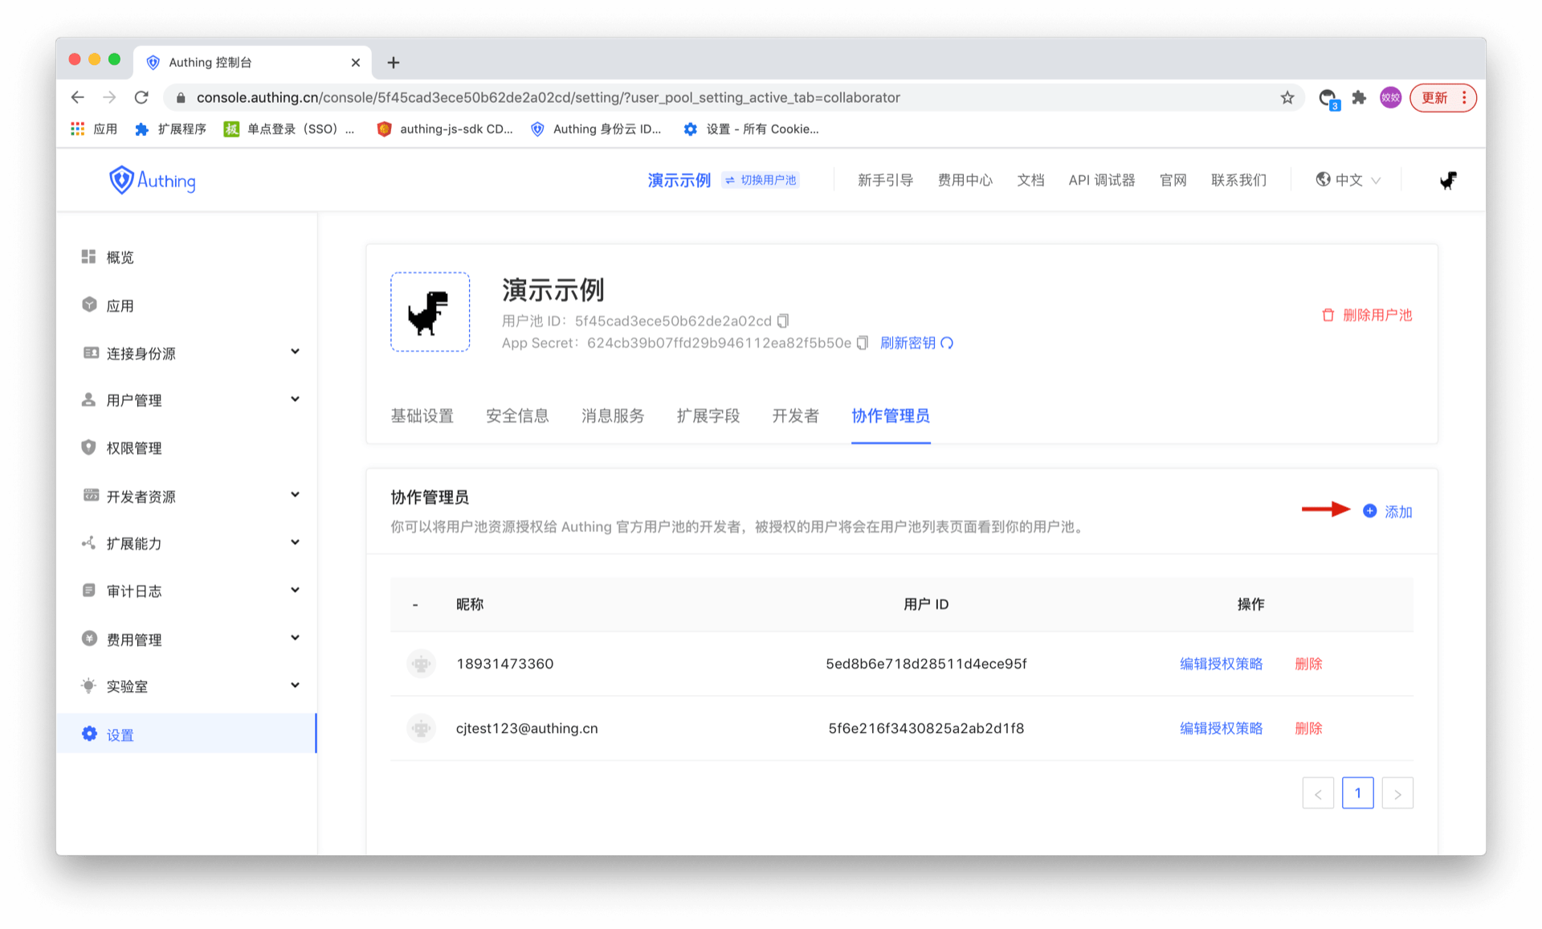1542x929 pixels.
Task: Expand the 用户管理 sidebar section
Action: [x=295, y=399]
